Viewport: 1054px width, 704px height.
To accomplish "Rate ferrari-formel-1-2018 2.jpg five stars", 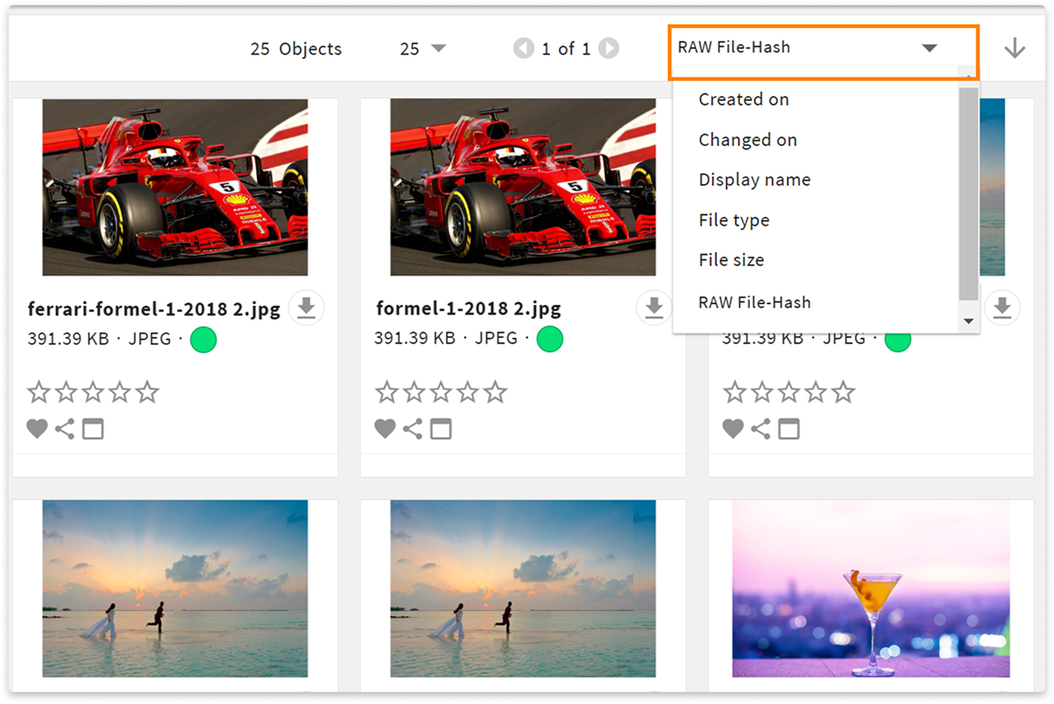I will [148, 393].
